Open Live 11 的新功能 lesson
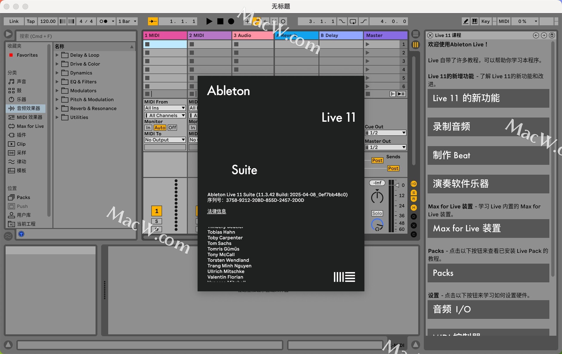The image size is (562, 354). coord(488,98)
